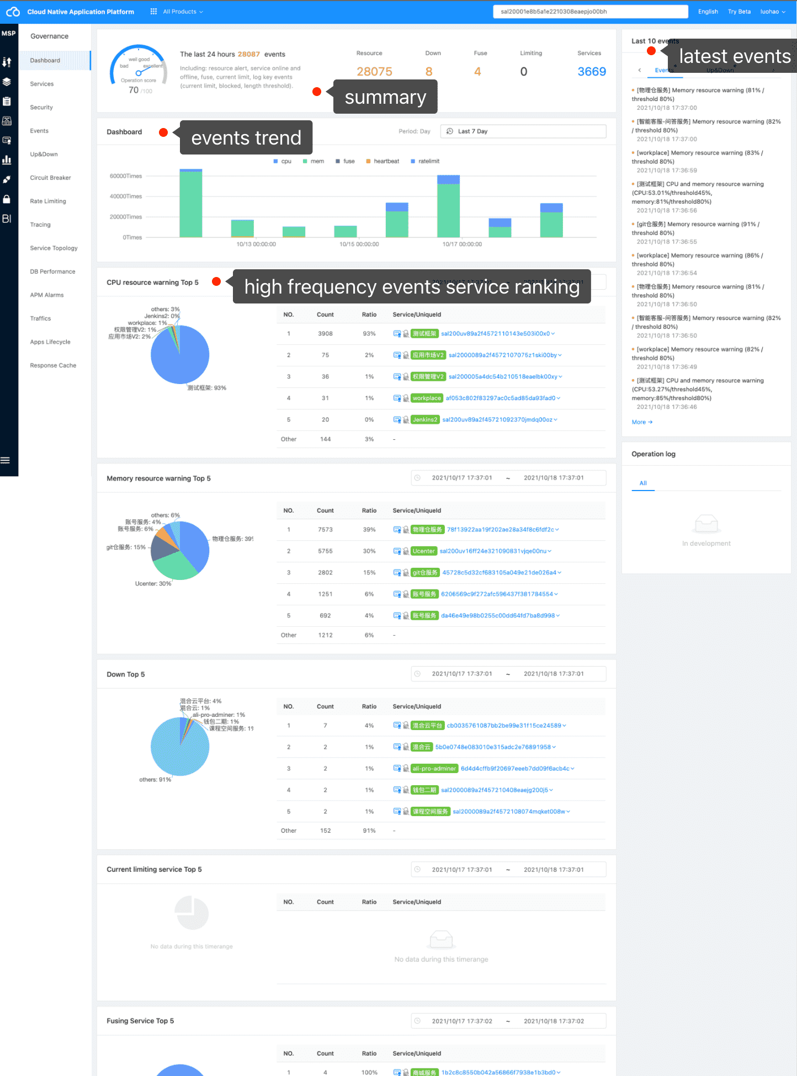
Task: Click the clock icon in the Down Top 5 date range
Action: pos(418,674)
